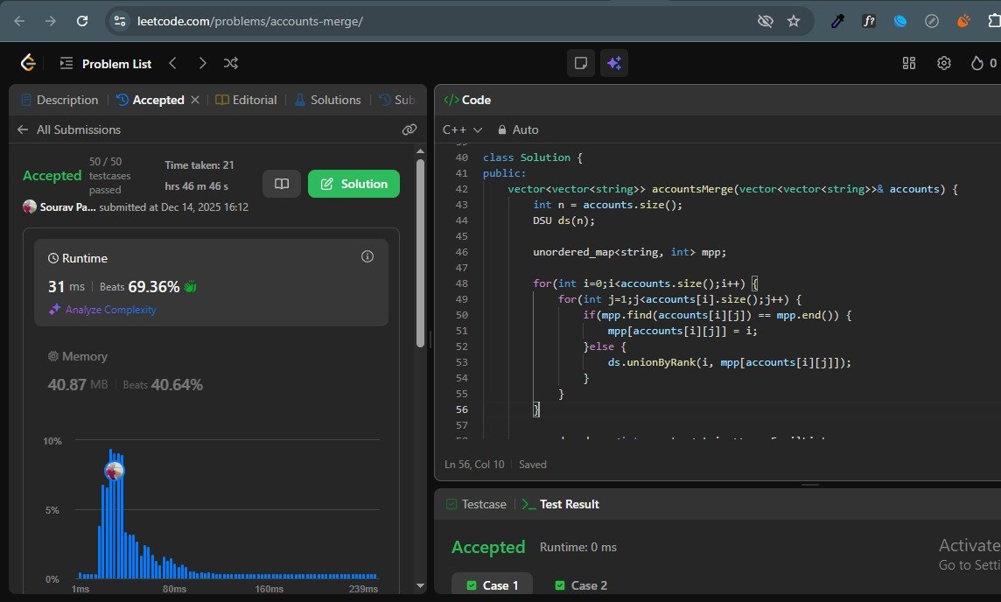This screenshot has width=1001, height=602.
Task: Open the color picker eyedropper extension
Action: click(x=836, y=21)
